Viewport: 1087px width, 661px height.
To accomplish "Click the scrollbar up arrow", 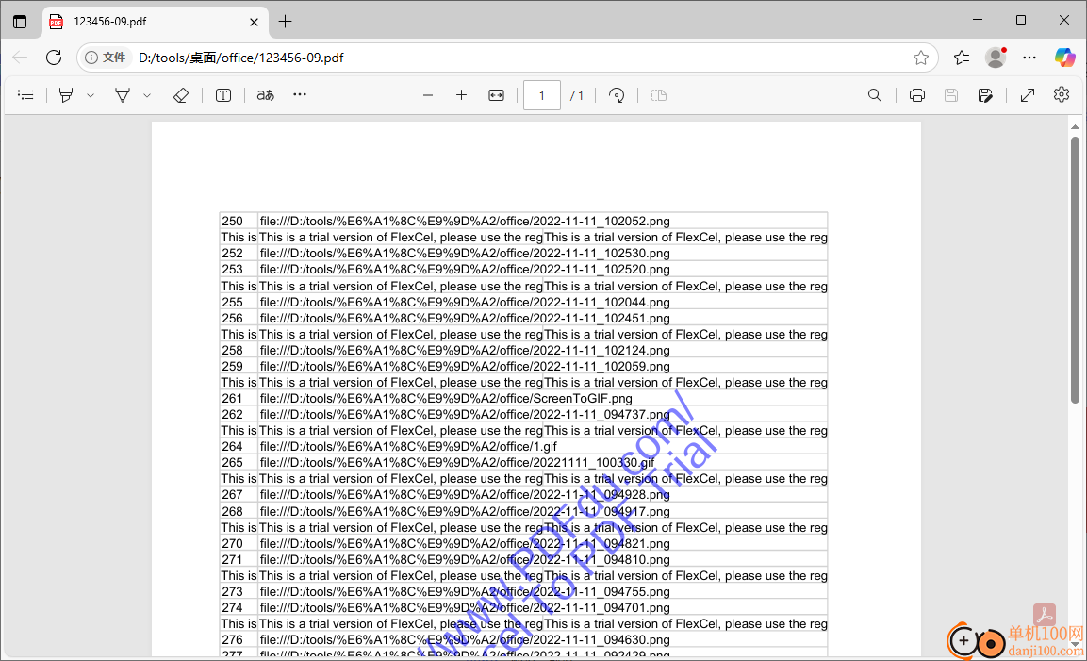I will click(1075, 127).
